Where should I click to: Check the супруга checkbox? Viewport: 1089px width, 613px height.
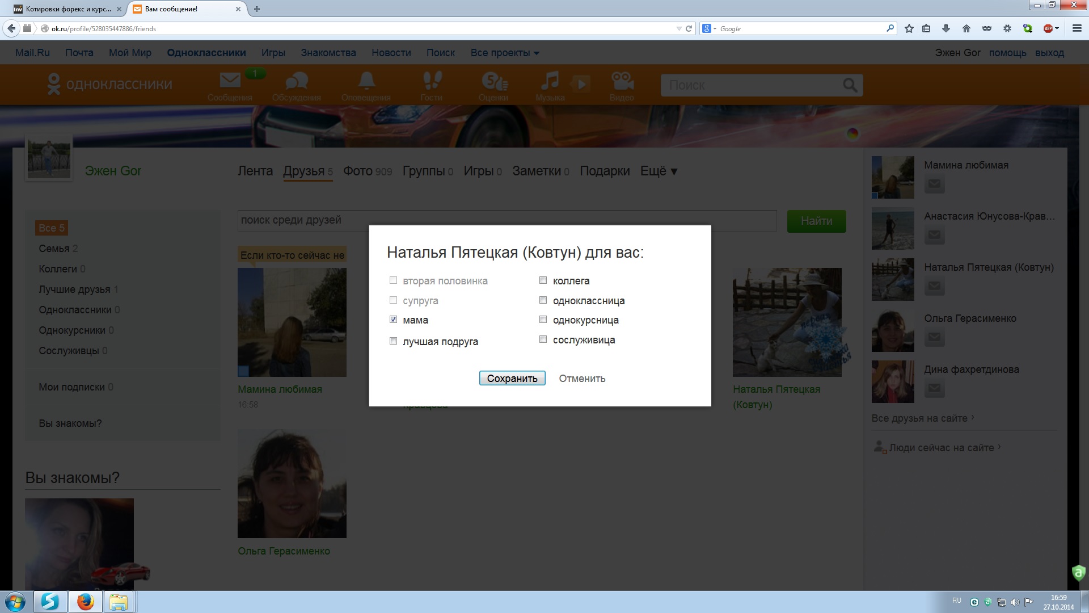pyautogui.click(x=393, y=300)
